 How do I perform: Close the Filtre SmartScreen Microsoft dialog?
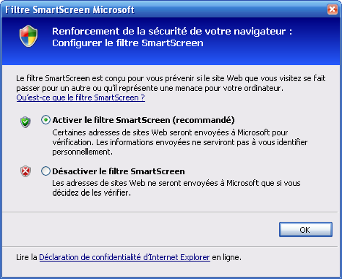[332, 9]
